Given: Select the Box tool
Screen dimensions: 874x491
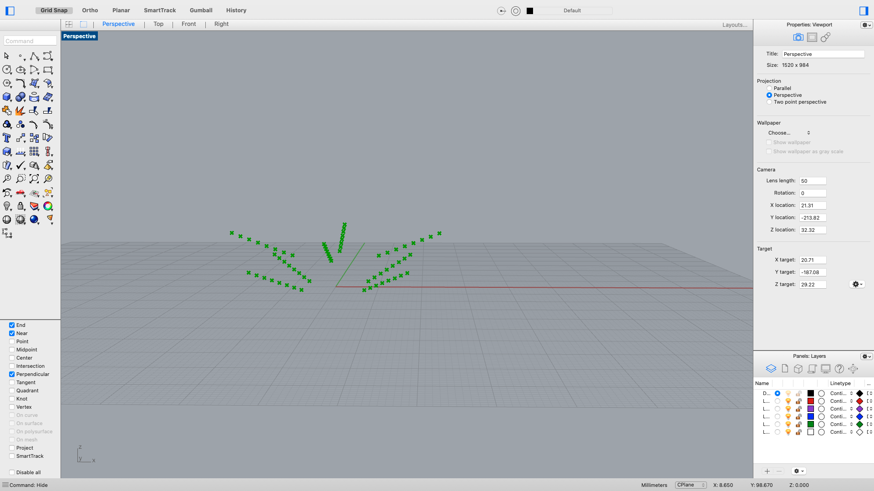Looking at the screenshot, I should (7, 97).
